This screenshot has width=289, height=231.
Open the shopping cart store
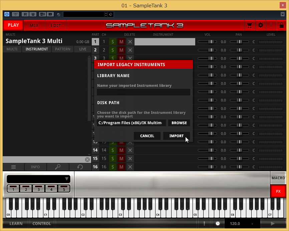250,25
